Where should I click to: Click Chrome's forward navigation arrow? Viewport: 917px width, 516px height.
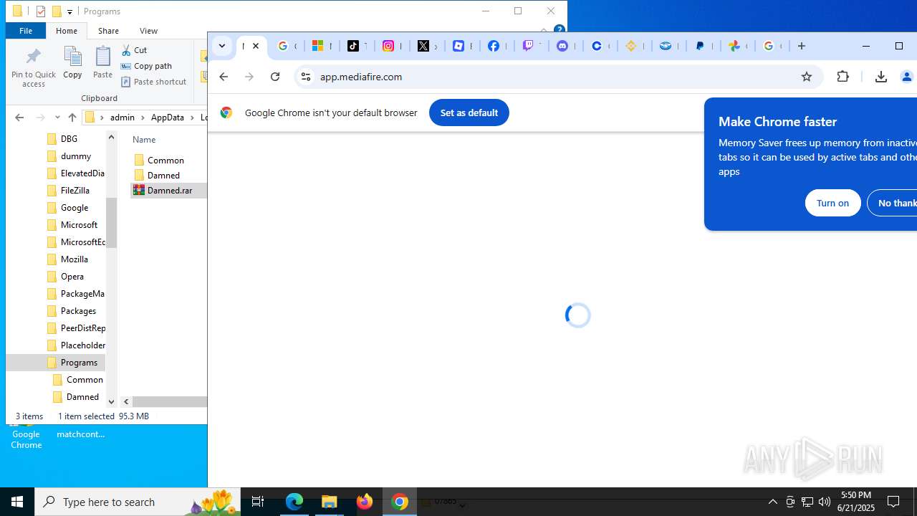[x=249, y=77]
